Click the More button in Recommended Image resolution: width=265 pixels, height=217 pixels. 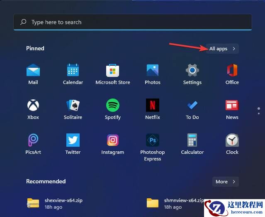(226, 182)
